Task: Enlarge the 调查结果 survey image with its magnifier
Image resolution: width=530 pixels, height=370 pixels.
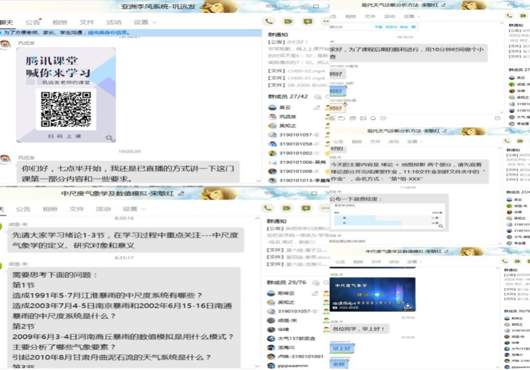Action: pos(440,226)
